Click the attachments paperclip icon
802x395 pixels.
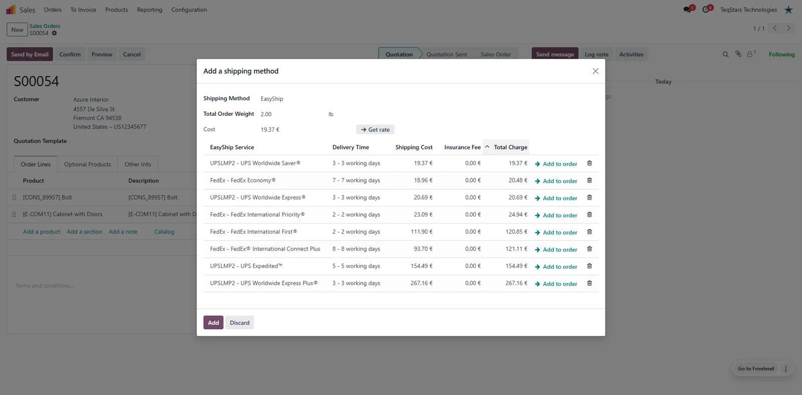[738, 54]
